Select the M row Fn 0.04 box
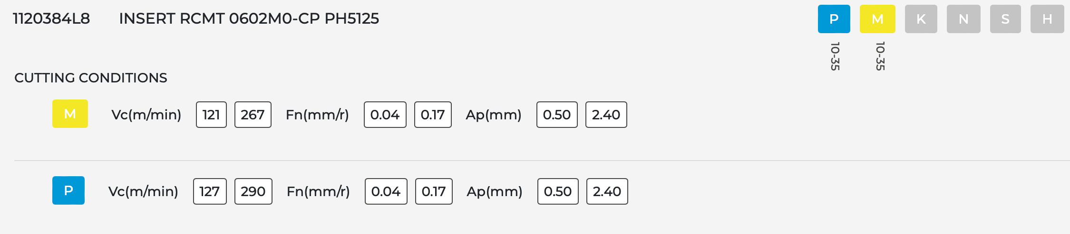 [385, 115]
